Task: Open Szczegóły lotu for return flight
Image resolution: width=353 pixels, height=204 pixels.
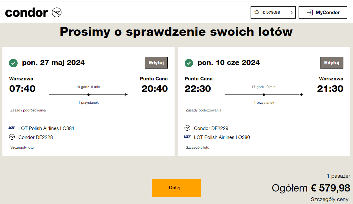Action: point(197,148)
